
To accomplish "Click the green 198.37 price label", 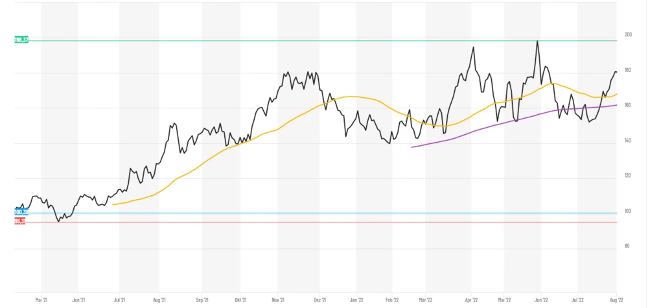I will tap(21, 40).
